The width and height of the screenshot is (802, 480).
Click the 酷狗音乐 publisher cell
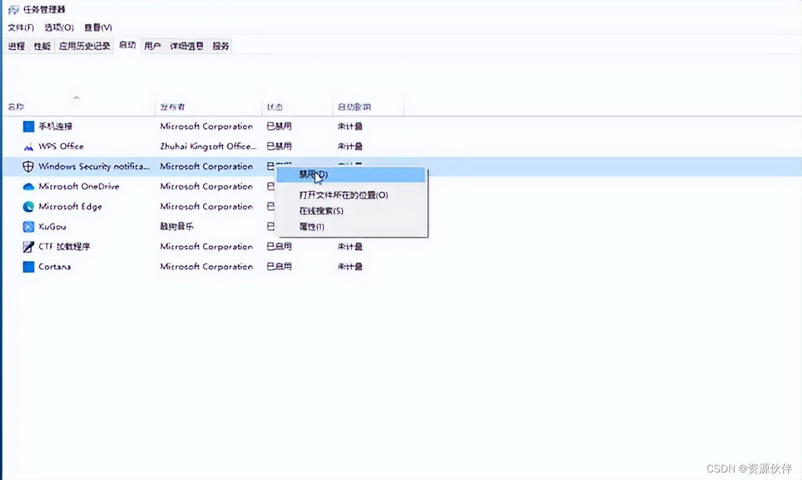(177, 227)
